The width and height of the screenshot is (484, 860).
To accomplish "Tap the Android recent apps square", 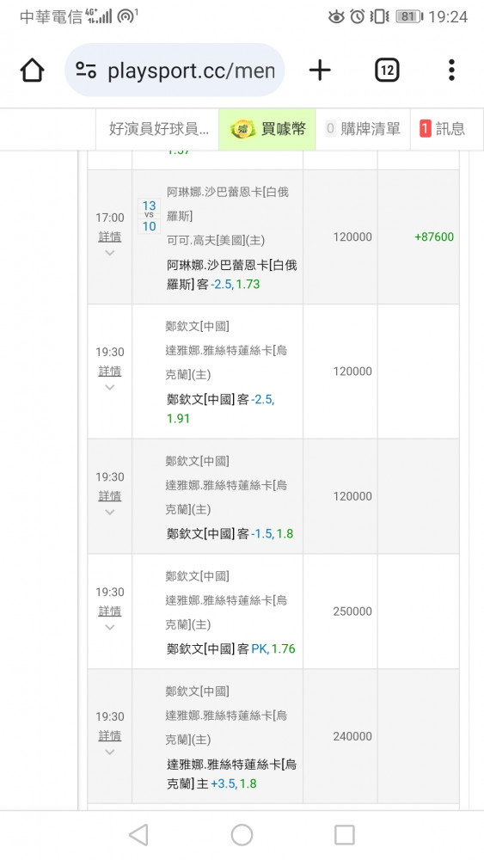I will [344, 835].
